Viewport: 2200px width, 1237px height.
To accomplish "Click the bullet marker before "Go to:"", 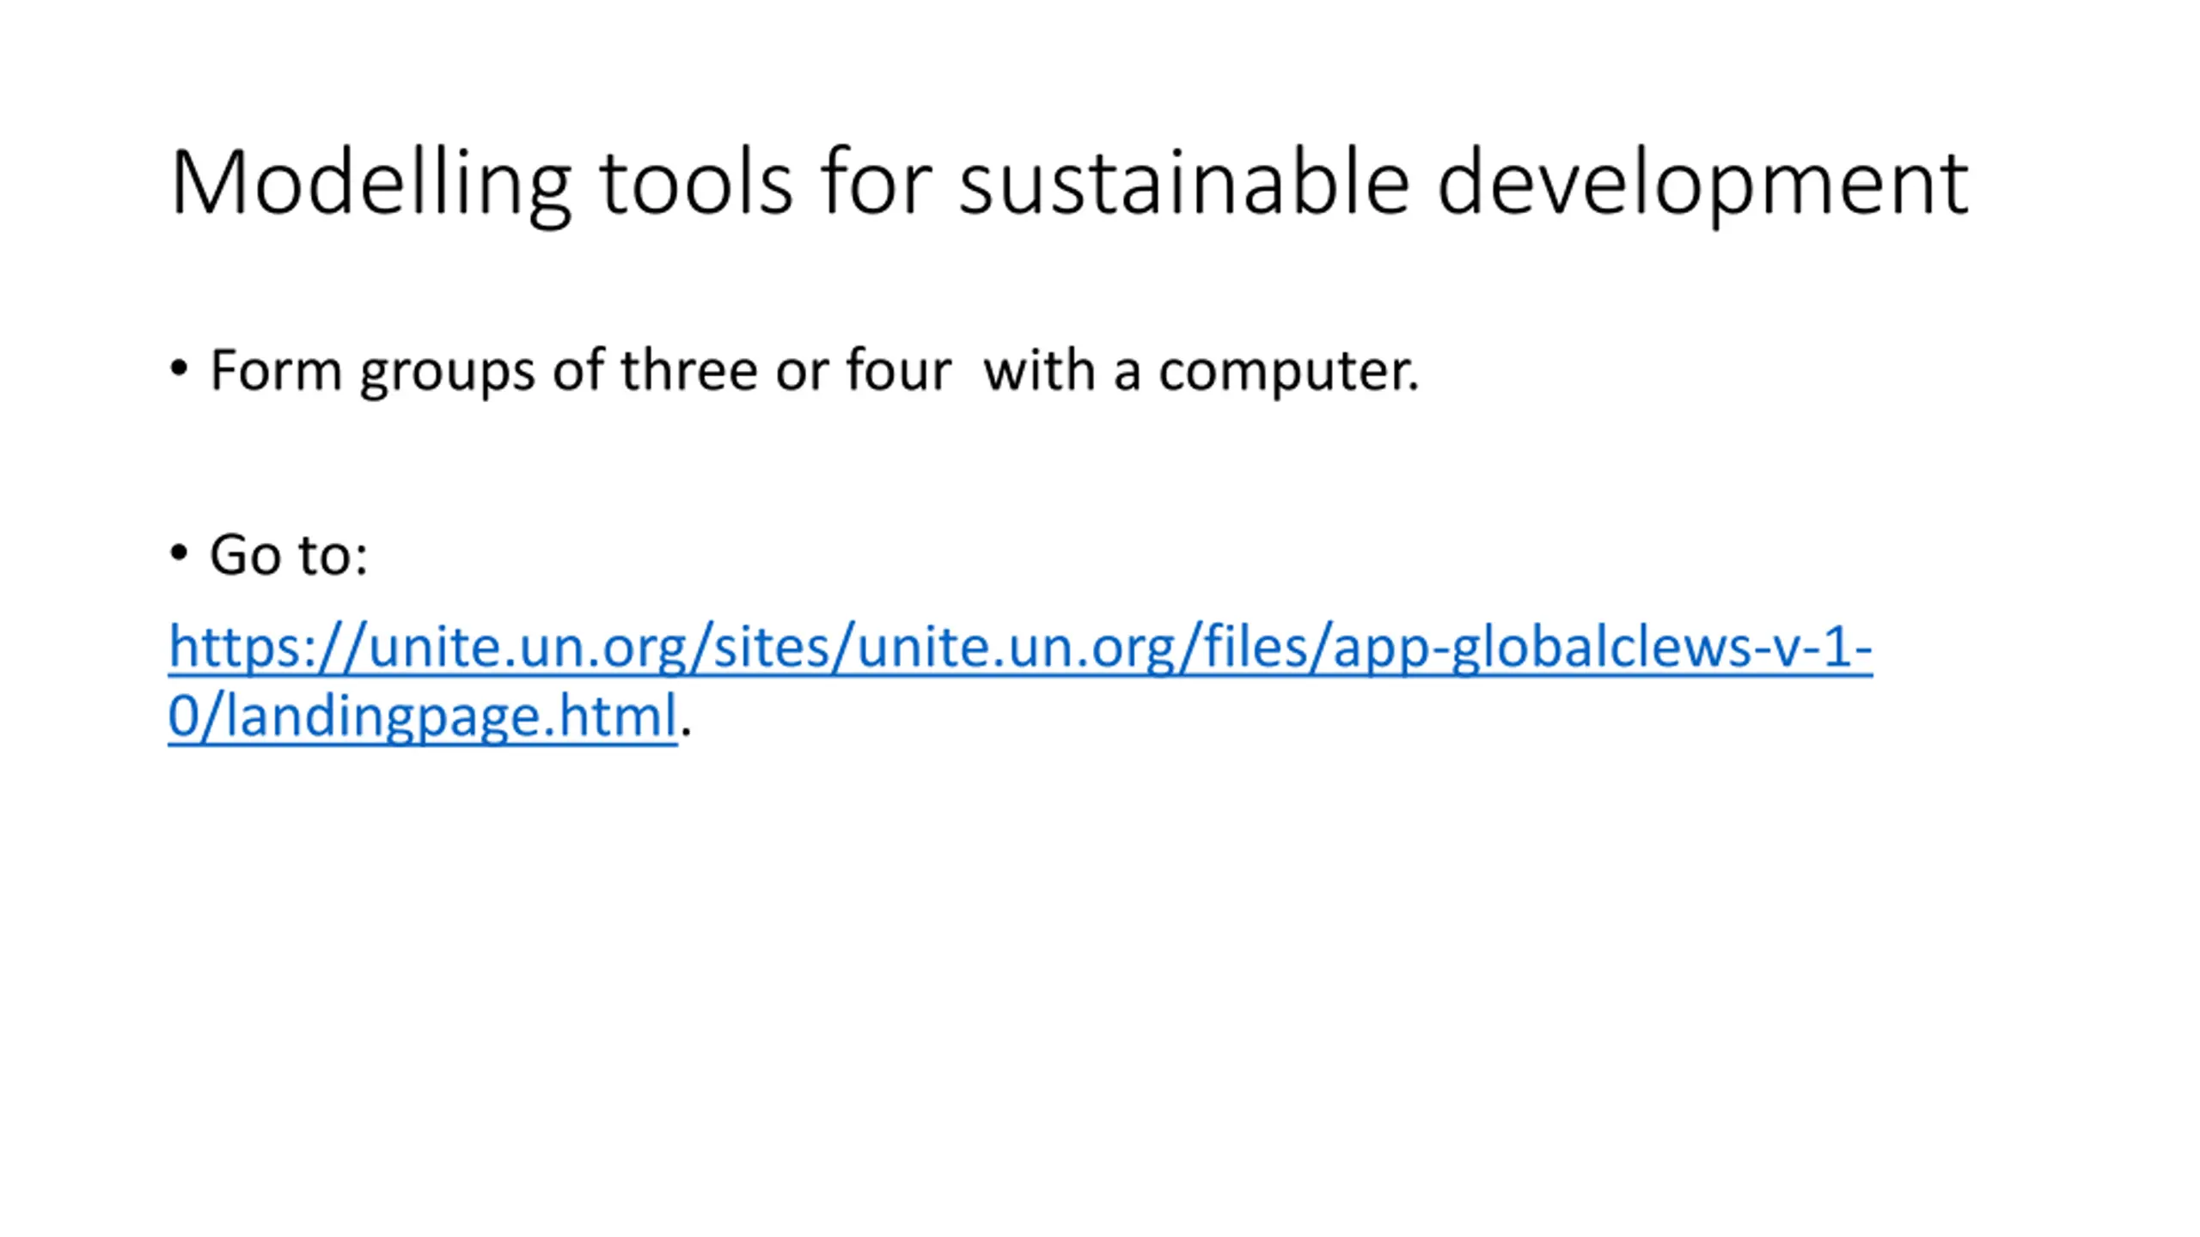I will tap(179, 553).
